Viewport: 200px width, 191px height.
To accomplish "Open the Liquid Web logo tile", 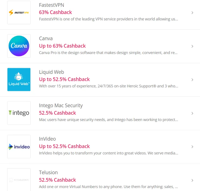I will tap(19, 80).
